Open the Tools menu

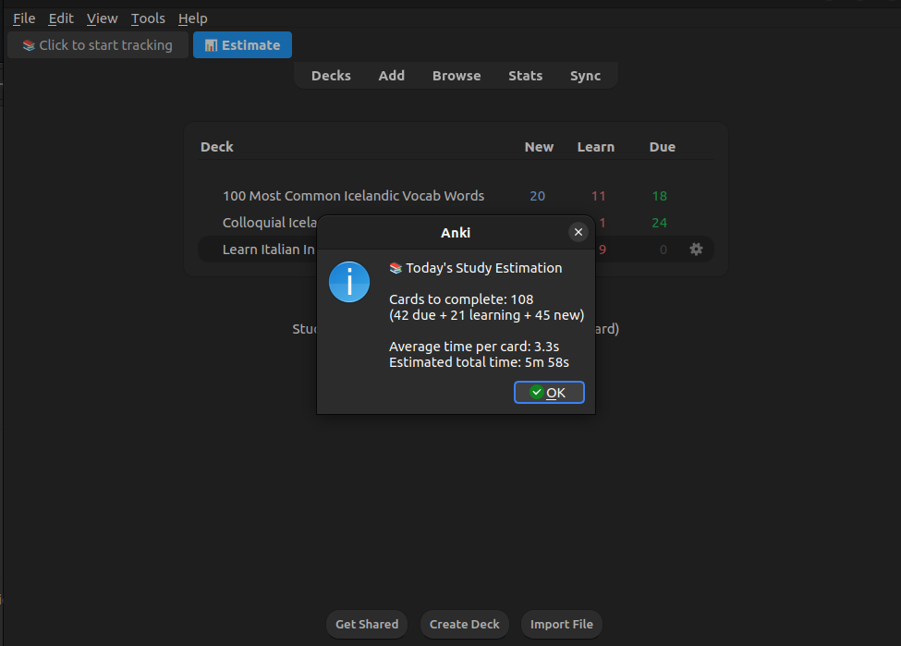pyautogui.click(x=148, y=18)
